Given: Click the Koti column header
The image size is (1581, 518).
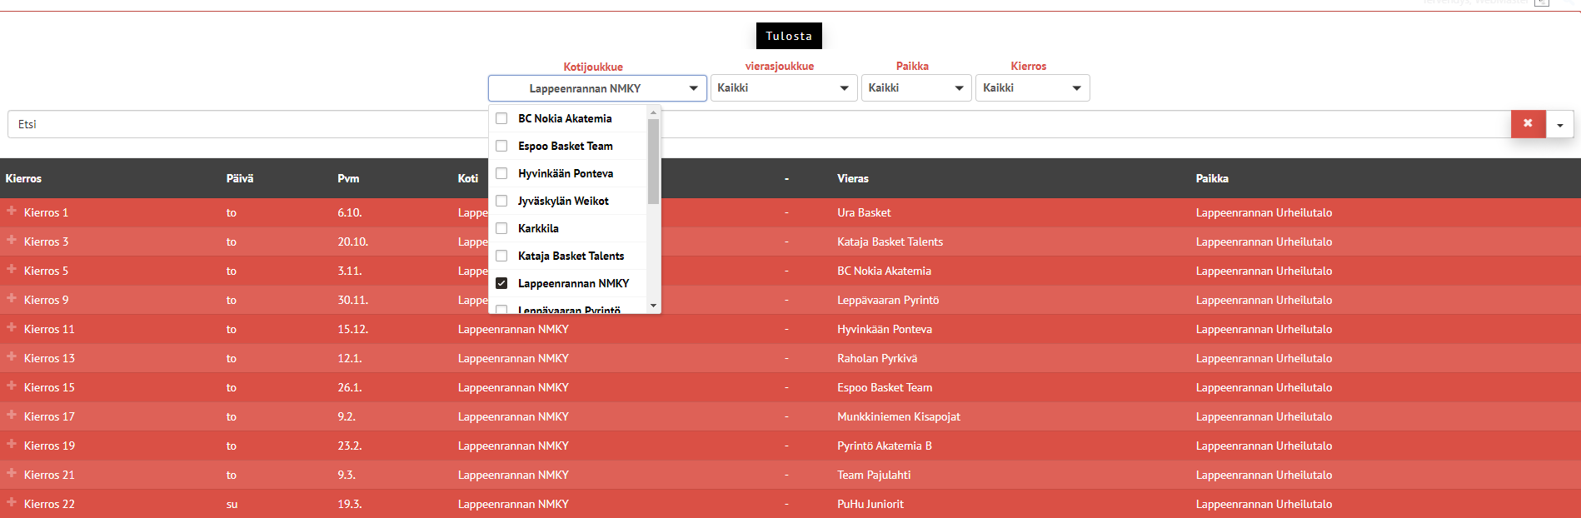Looking at the screenshot, I should (x=468, y=178).
